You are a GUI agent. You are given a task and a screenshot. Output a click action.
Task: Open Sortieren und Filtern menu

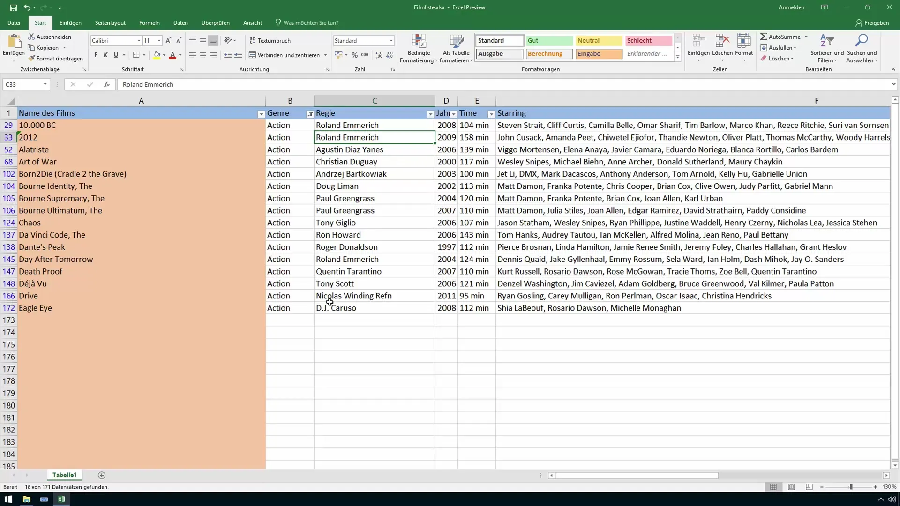[827, 48]
